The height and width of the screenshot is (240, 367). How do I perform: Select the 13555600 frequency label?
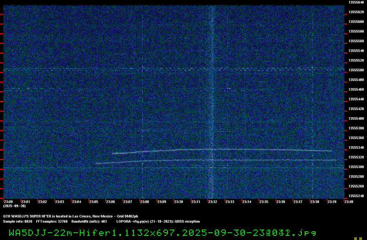[x=356, y=21]
